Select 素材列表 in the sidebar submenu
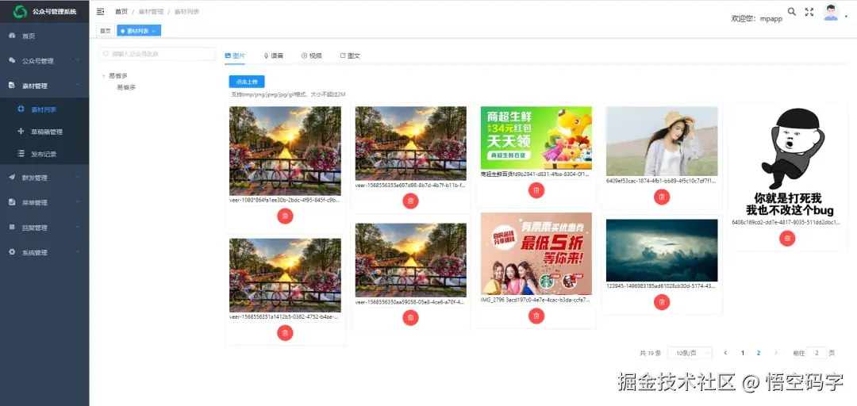This screenshot has height=406, width=857. tap(44, 109)
